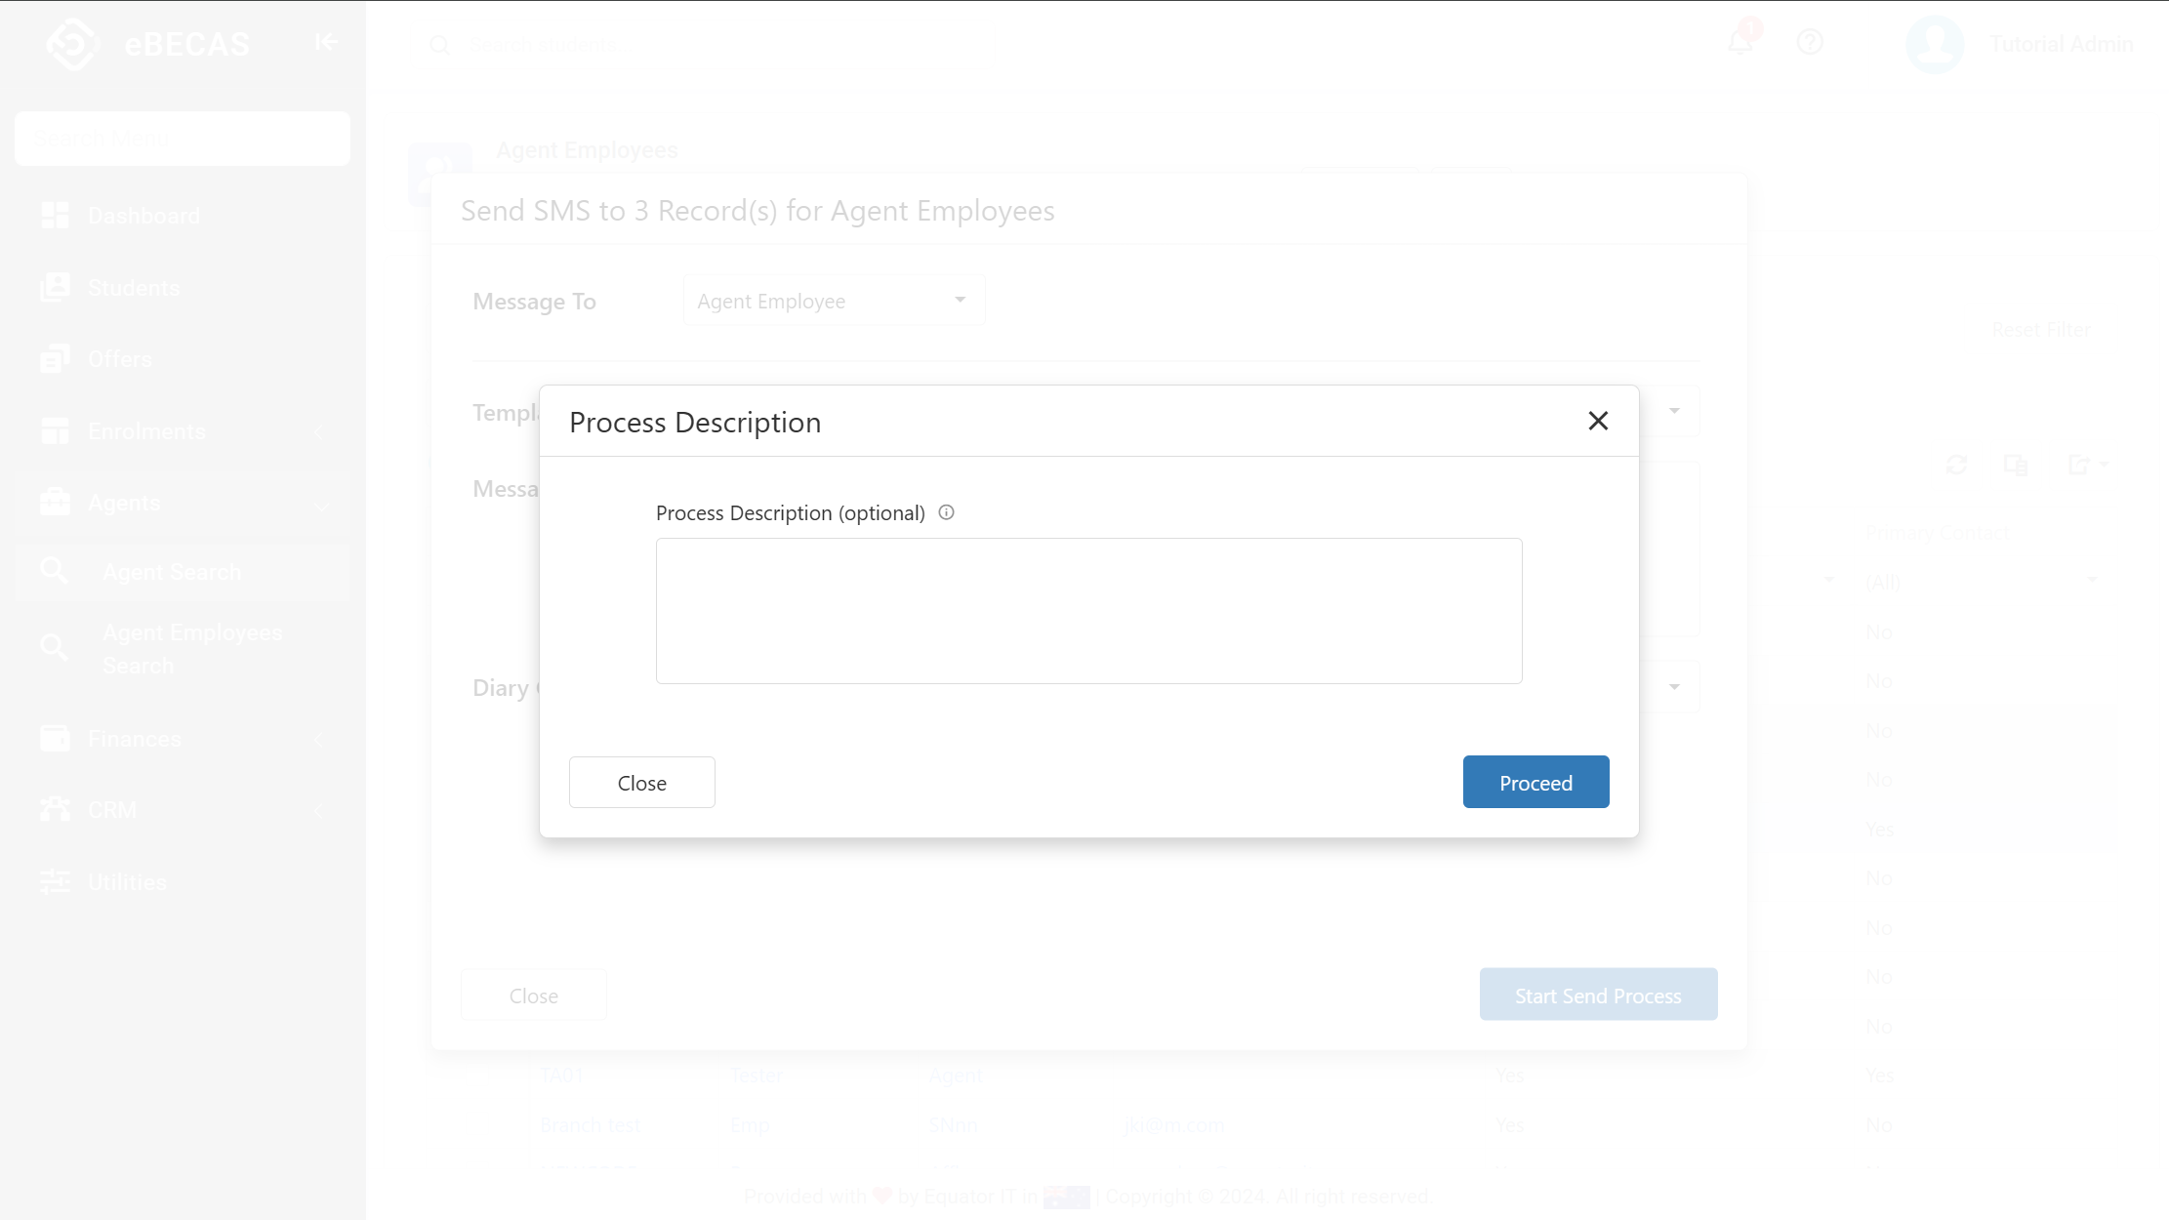2169x1220 pixels.
Task: Open the Message To dropdown
Action: pos(834,301)
